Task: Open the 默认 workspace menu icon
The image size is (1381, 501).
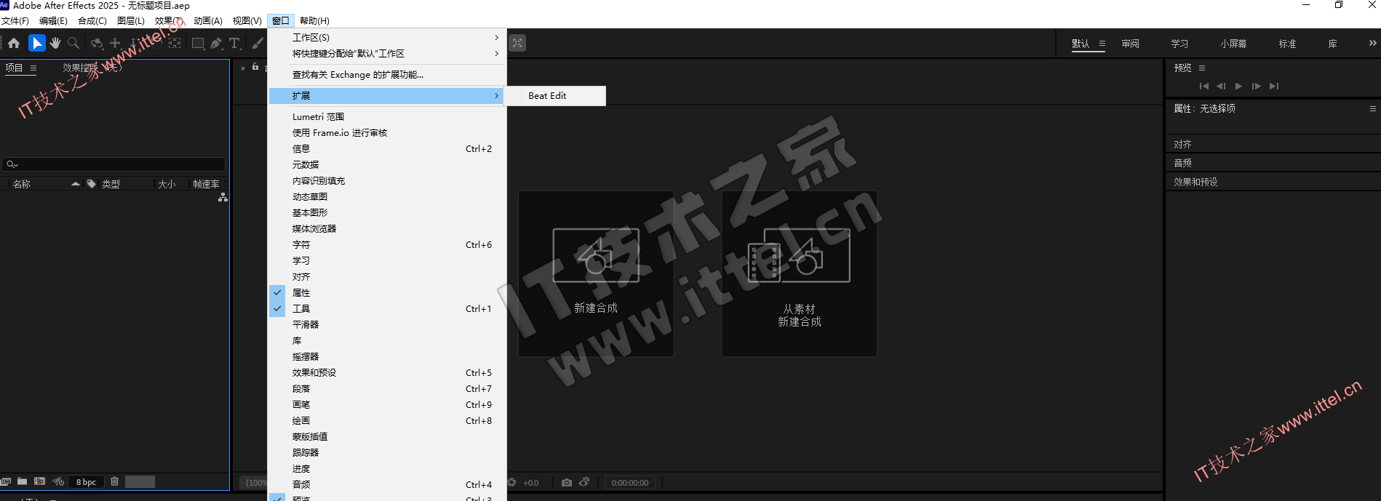Action: [1102, 44]
